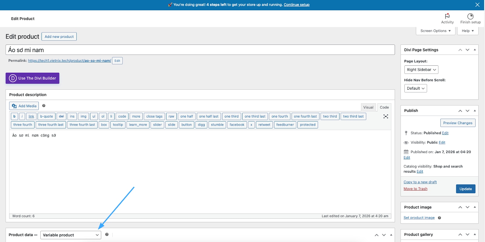Click the Move to Trash link
485x242 pixels.
click(x=415, y=189)
